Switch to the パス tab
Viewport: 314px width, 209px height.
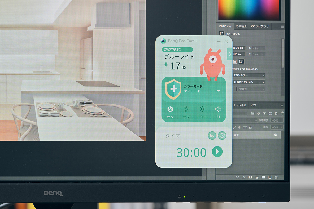[254, 105]
